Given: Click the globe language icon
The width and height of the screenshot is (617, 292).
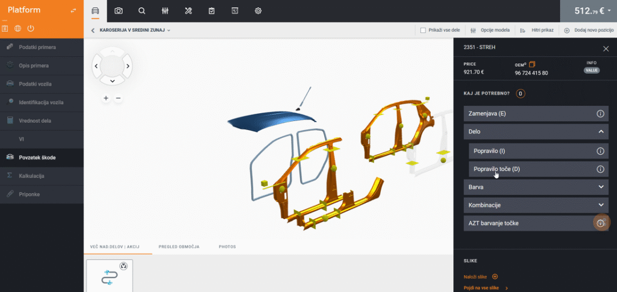Looking at the screenshot, I should pyautogui.click(x=17, y=28).
